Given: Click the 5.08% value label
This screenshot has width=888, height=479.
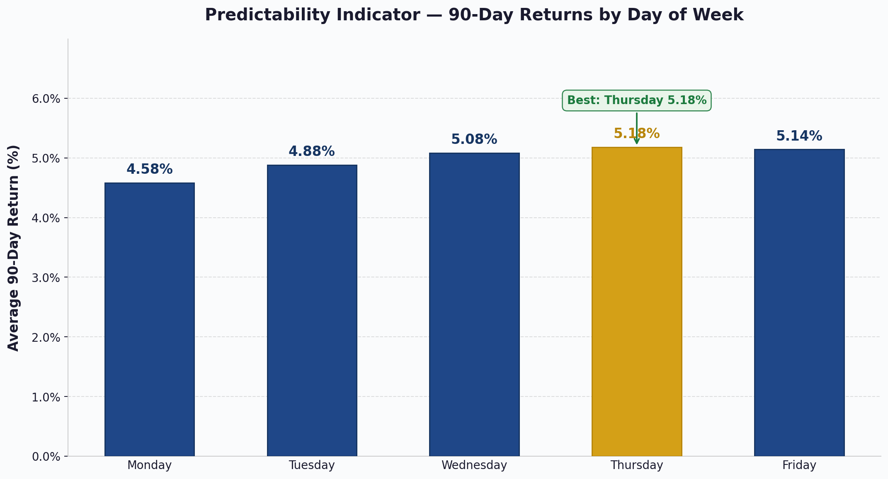Looking at the screenshot, I should click(x=474, y=139).
